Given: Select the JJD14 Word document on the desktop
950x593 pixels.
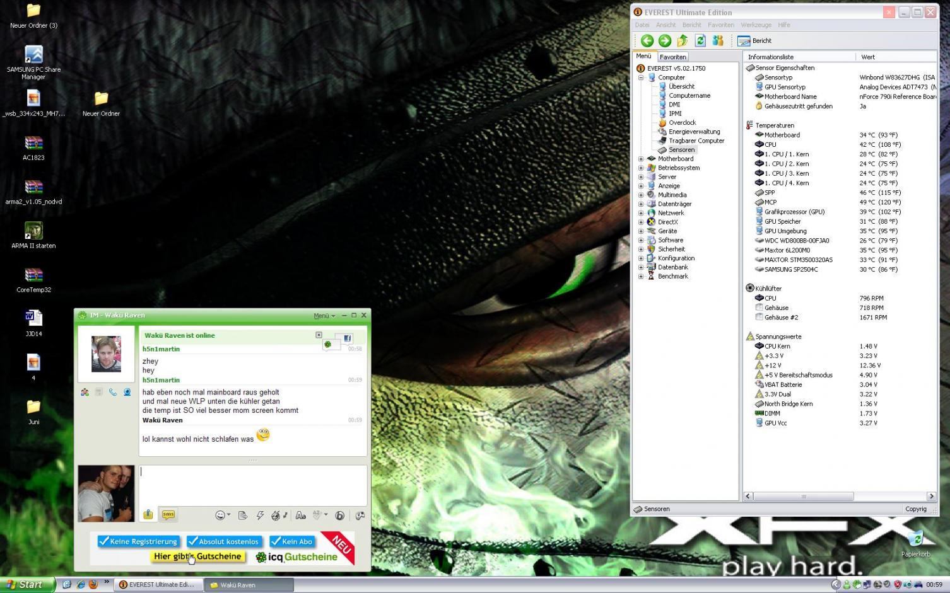Looking at the screenshot, I should coord(33,323).
